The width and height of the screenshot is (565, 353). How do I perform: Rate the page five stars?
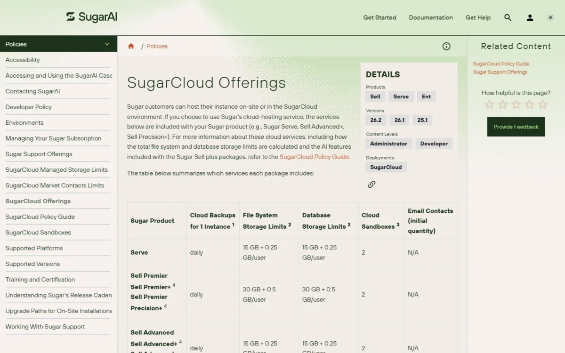543,104
